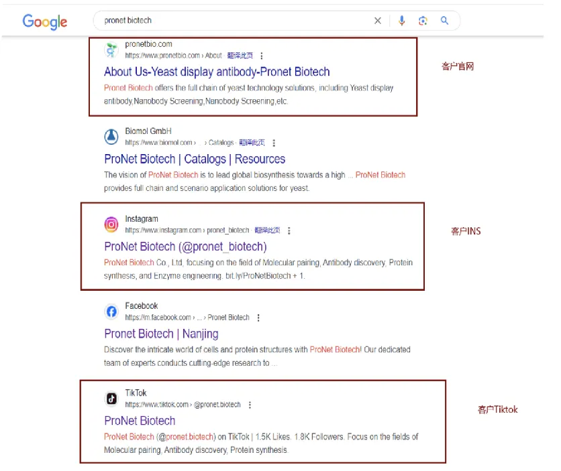561x471 pixels.
Task: Click the TikTok result favicon
Action: coord(111,399)
